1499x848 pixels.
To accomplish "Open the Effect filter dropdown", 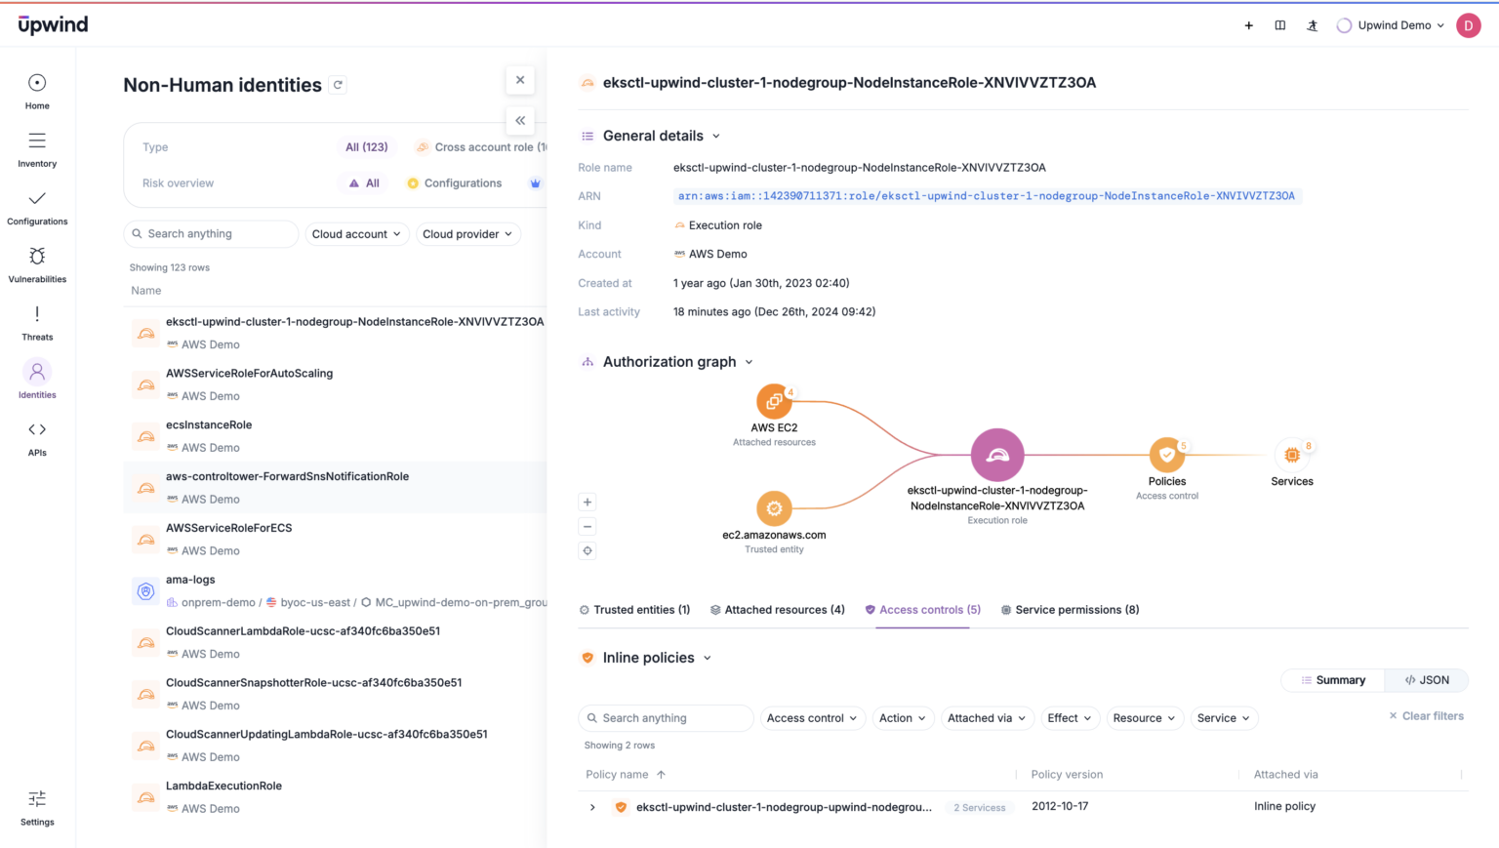I will (1070, 717).
